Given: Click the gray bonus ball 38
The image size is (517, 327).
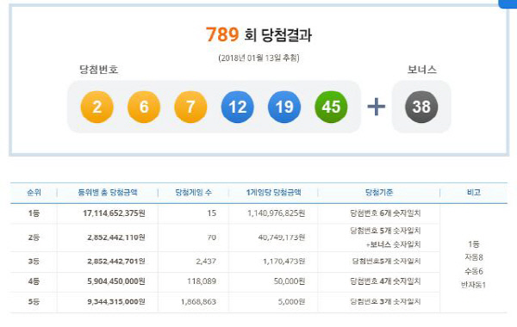Looking at the screenshot, I should 421,107.
